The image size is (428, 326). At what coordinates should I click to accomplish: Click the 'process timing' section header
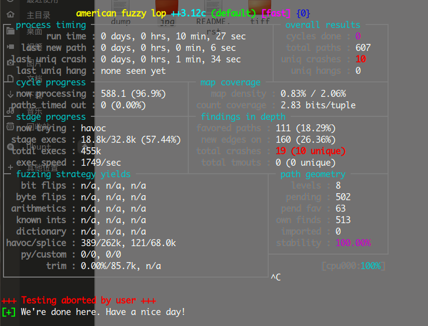pos(51,25)
